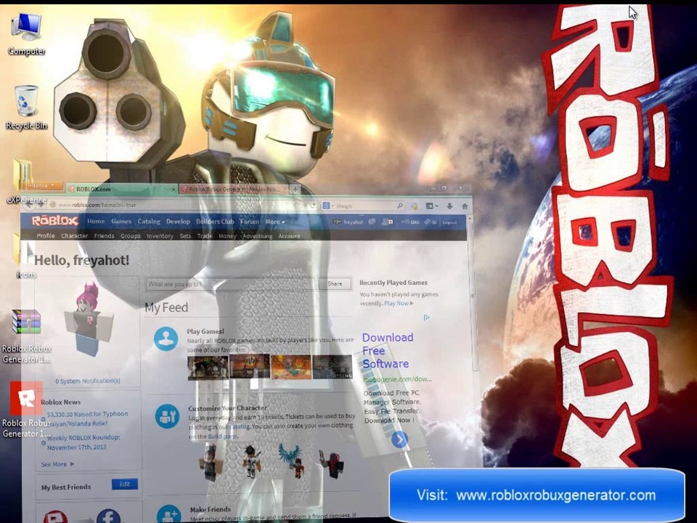Image resolution: width=697 pixels, height=523 pixels.
Task: Click the Play Now link
Action: click(x=399, y=304)
